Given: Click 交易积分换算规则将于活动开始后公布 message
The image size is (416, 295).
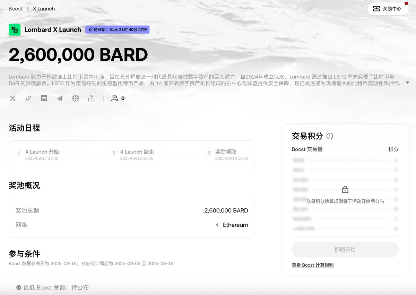Looking at the screenshot, I should pos(345,201).
